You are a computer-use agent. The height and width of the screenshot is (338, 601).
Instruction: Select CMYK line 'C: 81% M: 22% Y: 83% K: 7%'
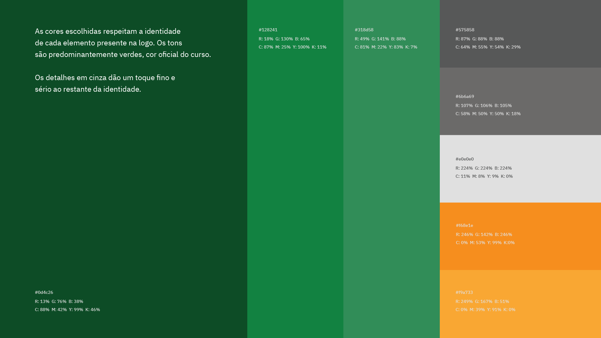tap(386, 47)
